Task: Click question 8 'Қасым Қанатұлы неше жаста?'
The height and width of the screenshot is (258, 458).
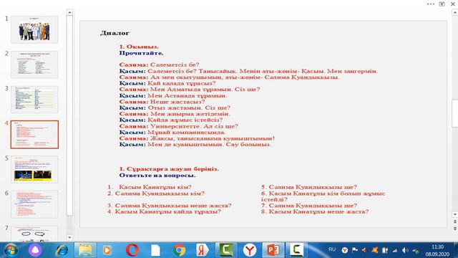Action: point(315,211)
